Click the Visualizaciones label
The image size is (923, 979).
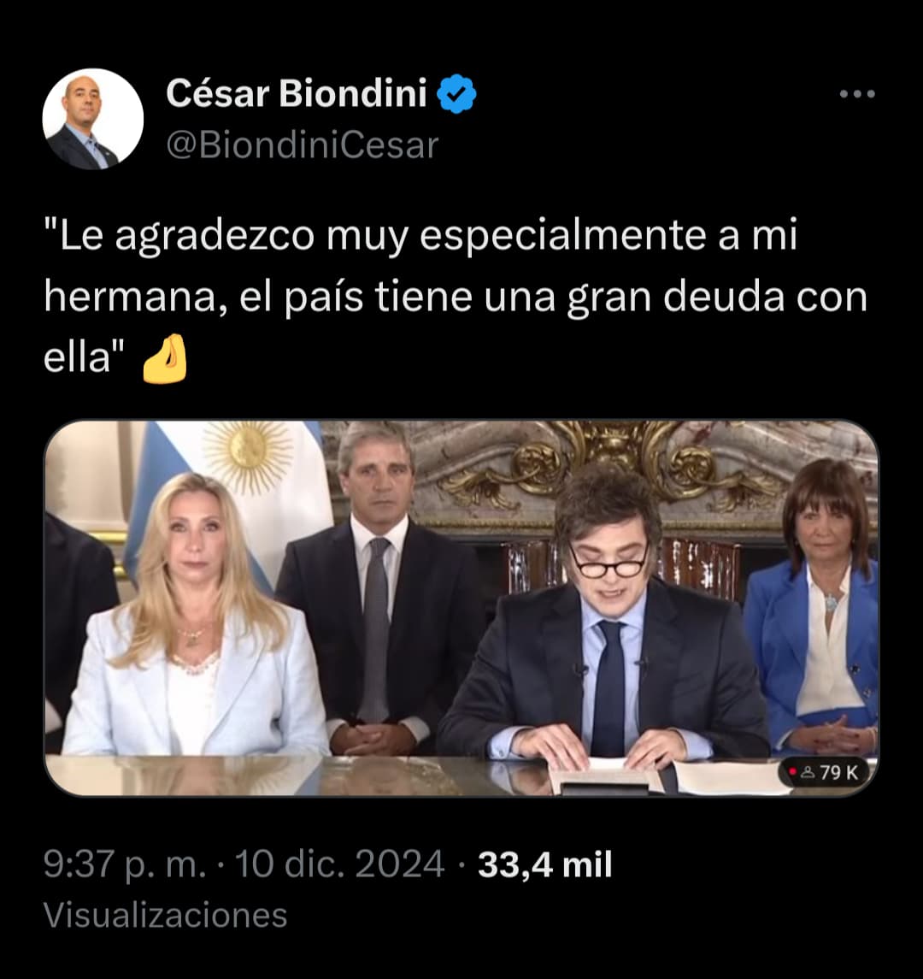[166, 916]
